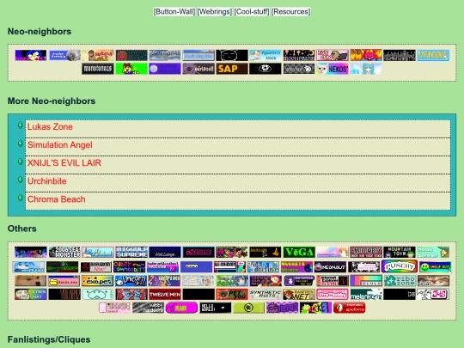Click the red apioforms button

(x=349, y=308)
